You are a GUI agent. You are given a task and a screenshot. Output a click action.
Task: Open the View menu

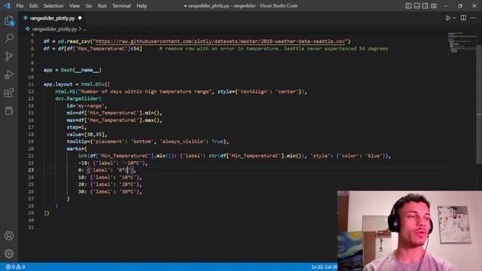(x=74, y=6)
